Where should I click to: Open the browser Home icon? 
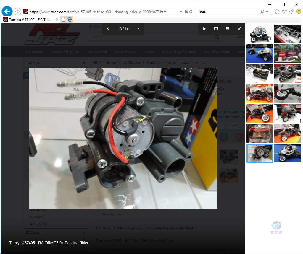coord(277,12)
